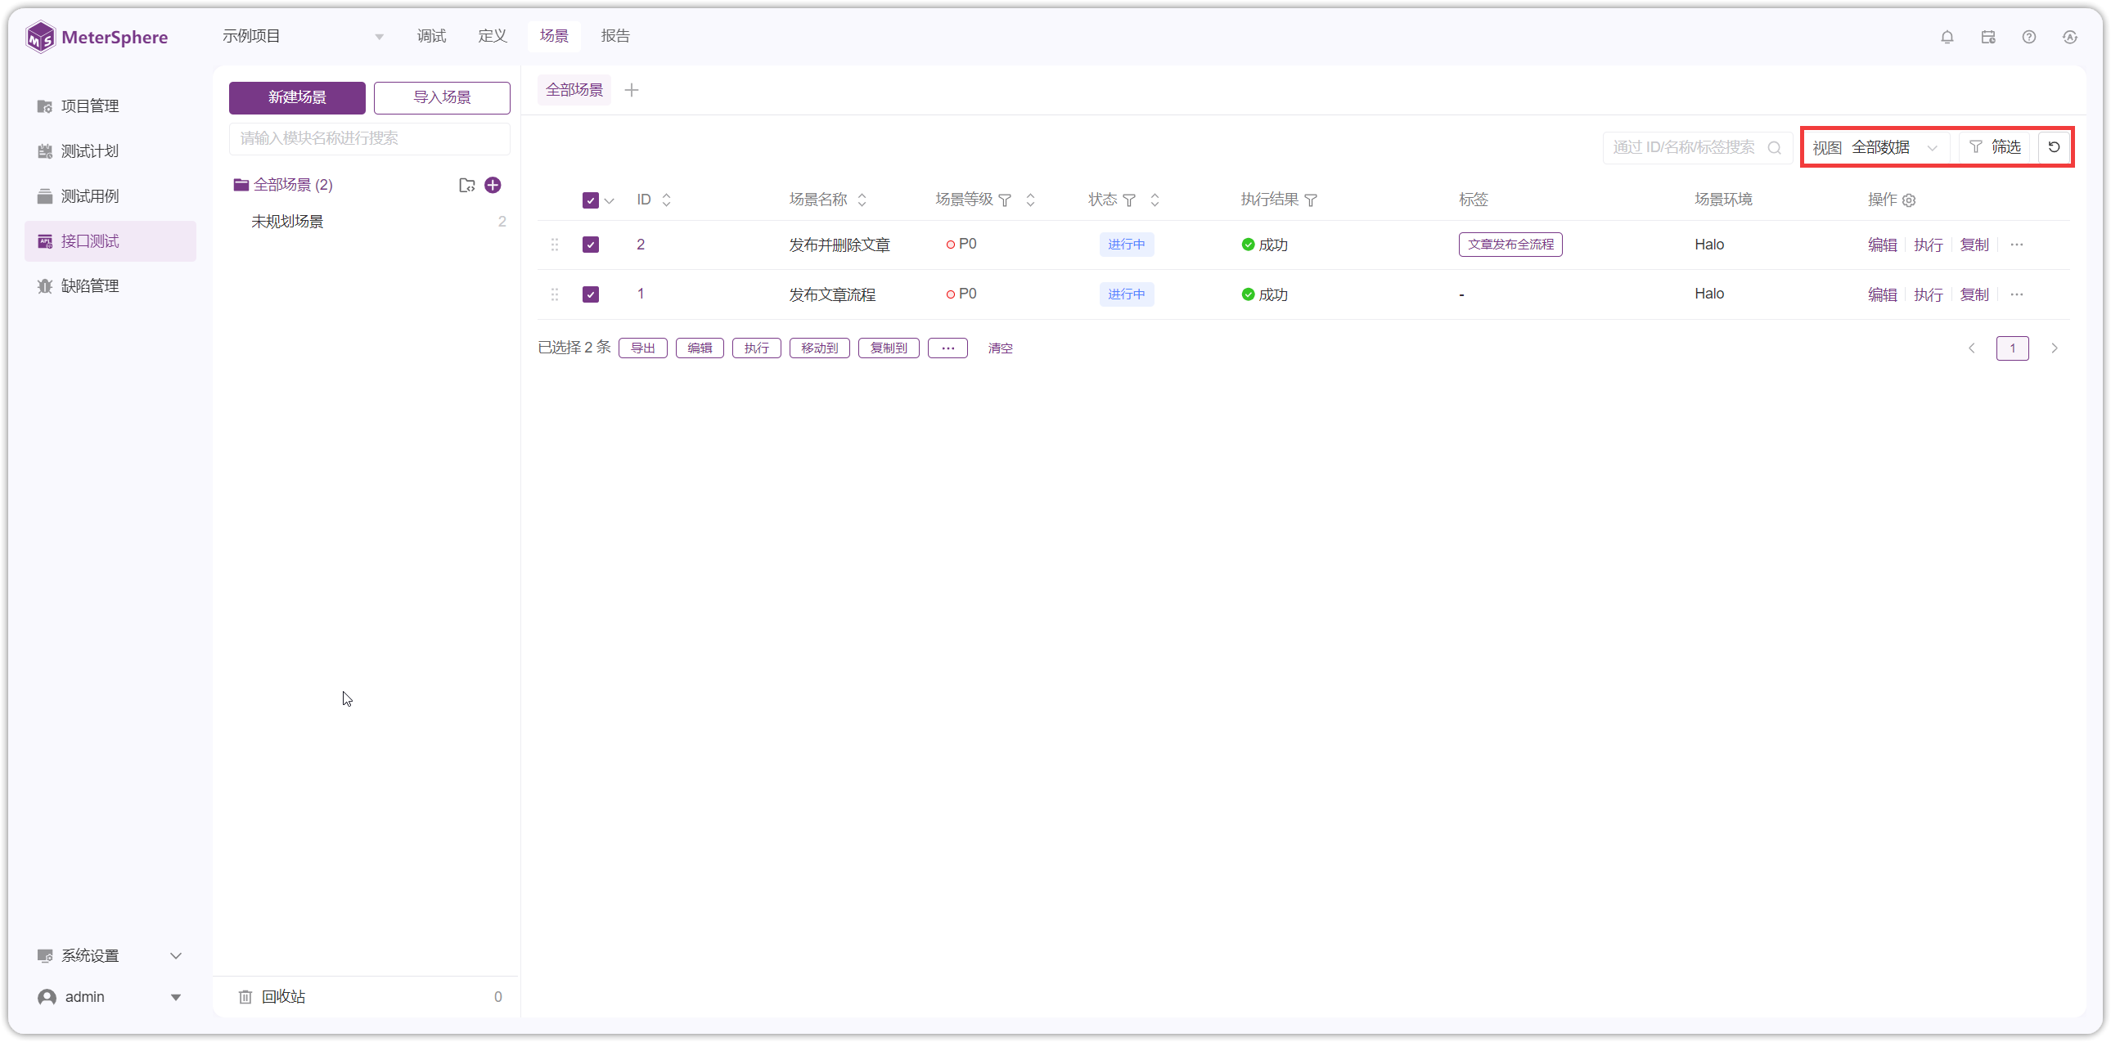The image size is (2111, 1042).
Task: Click the add sub-module plus icon
Action: (x=493, y=185)
